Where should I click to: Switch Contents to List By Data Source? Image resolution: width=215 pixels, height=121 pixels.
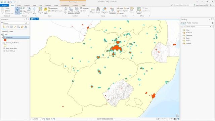pyautogui.click(x=8, y=27)
